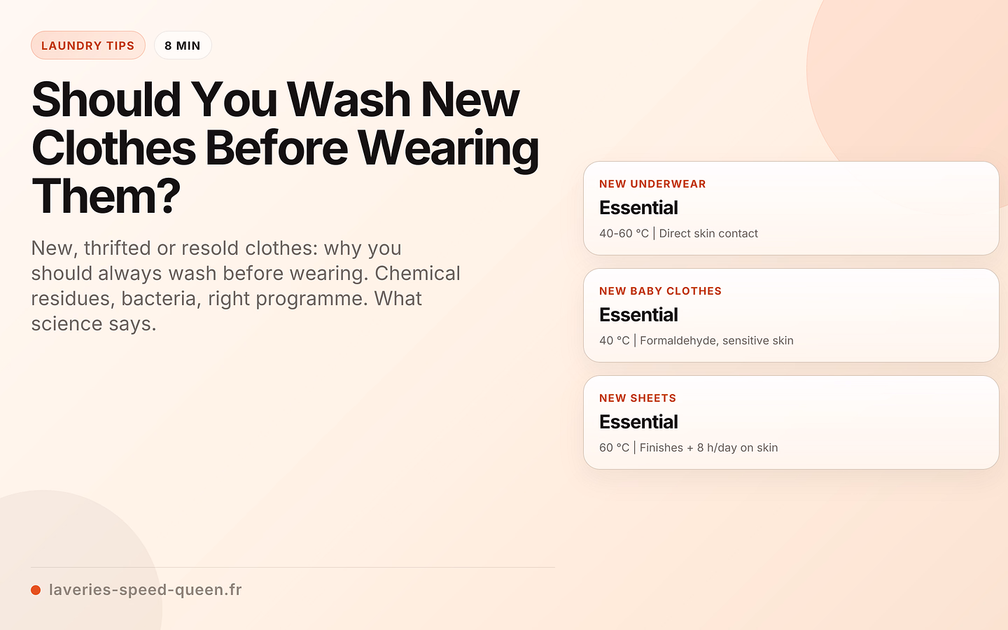The width and height of the screenshot is (1008, 630).
Task: Click the NEW UNDERWEAR label
Action: (x=652, y=184)
